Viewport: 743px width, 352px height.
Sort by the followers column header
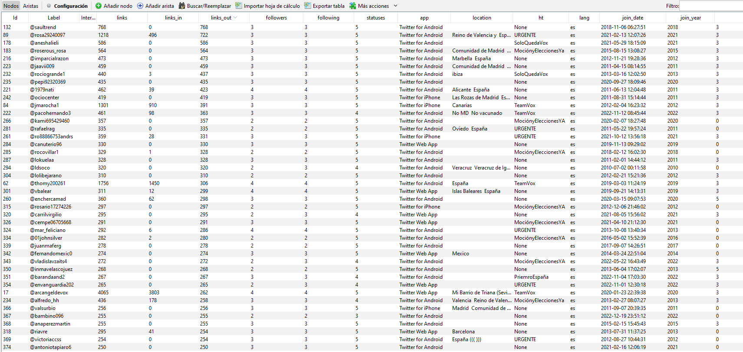pos(276,18)
